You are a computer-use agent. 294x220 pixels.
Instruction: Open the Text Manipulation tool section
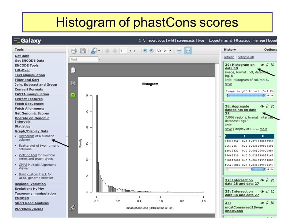point(30,75)
